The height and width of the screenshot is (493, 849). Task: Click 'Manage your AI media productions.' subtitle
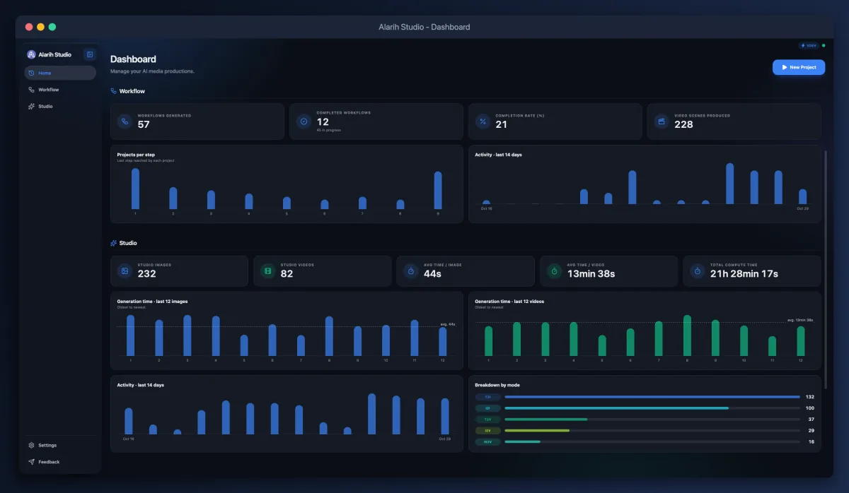(x=152, y=71)
